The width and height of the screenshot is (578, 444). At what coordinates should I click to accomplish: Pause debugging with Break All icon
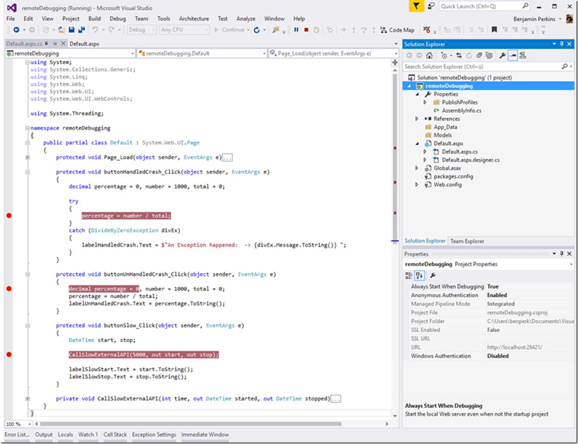pos(296,30)
